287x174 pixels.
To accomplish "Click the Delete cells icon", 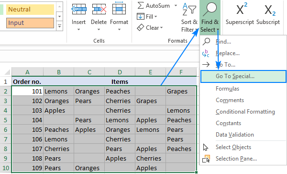I will click(x=99, y=9).
